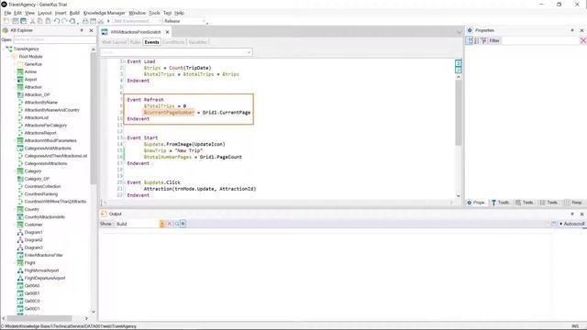Switch to the Web Layout tab
The width and height of the screenshot is (587, 330).
click(114, 42)
